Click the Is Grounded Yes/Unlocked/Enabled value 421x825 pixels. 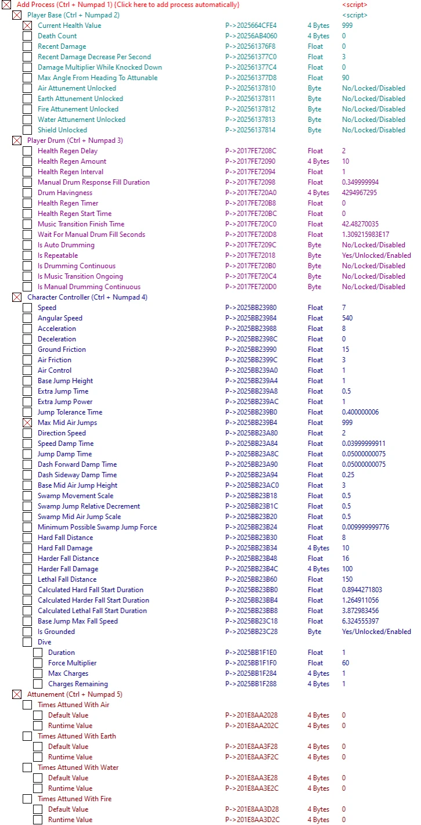point(376,632)
